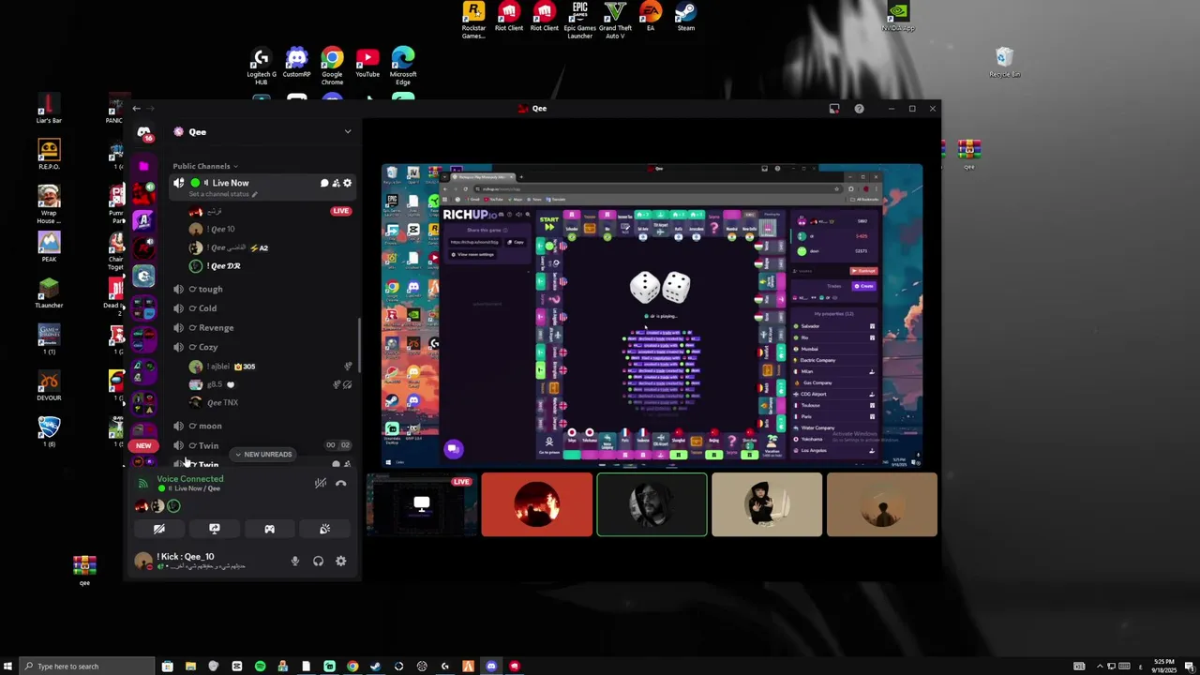Open Discord help question mark
Viewport: 1200px width, 675px height.
tap(859, 109)
